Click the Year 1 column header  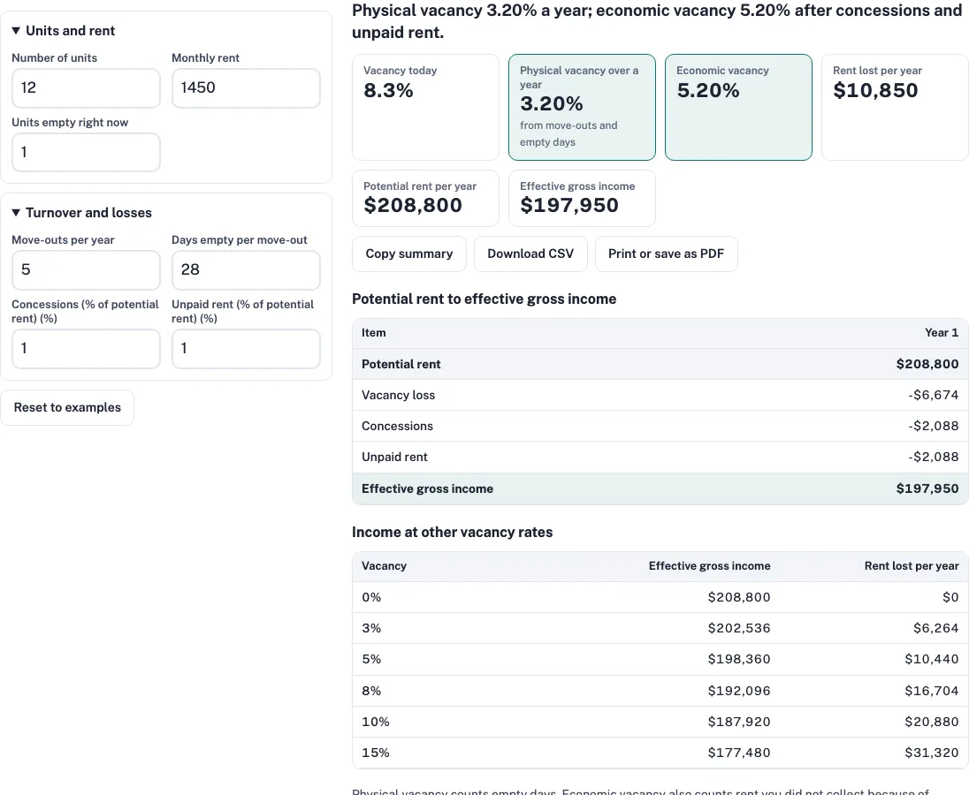click(x=942, y=333)
